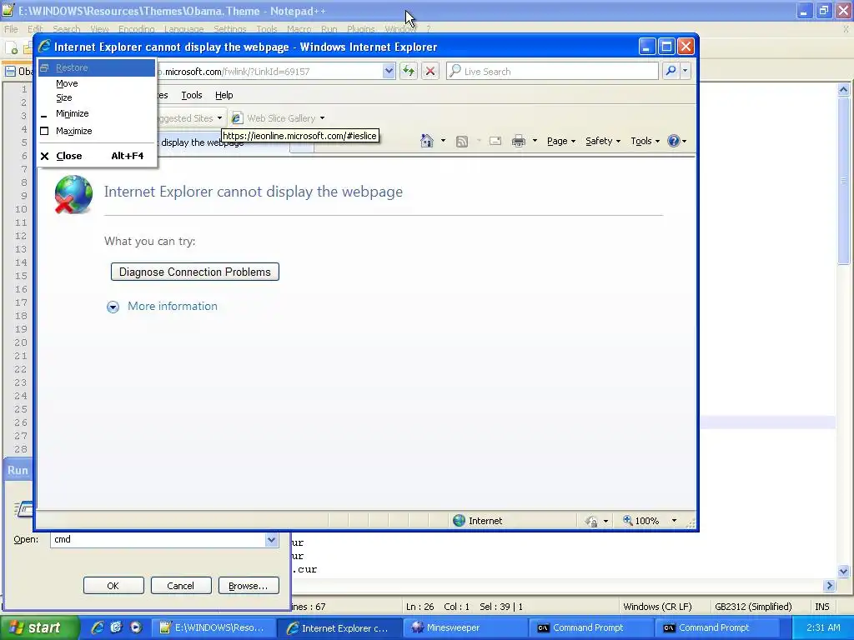854x640 pixels.
Task: Click the Protected Mode lock icon in status bar
Action: 591,522
